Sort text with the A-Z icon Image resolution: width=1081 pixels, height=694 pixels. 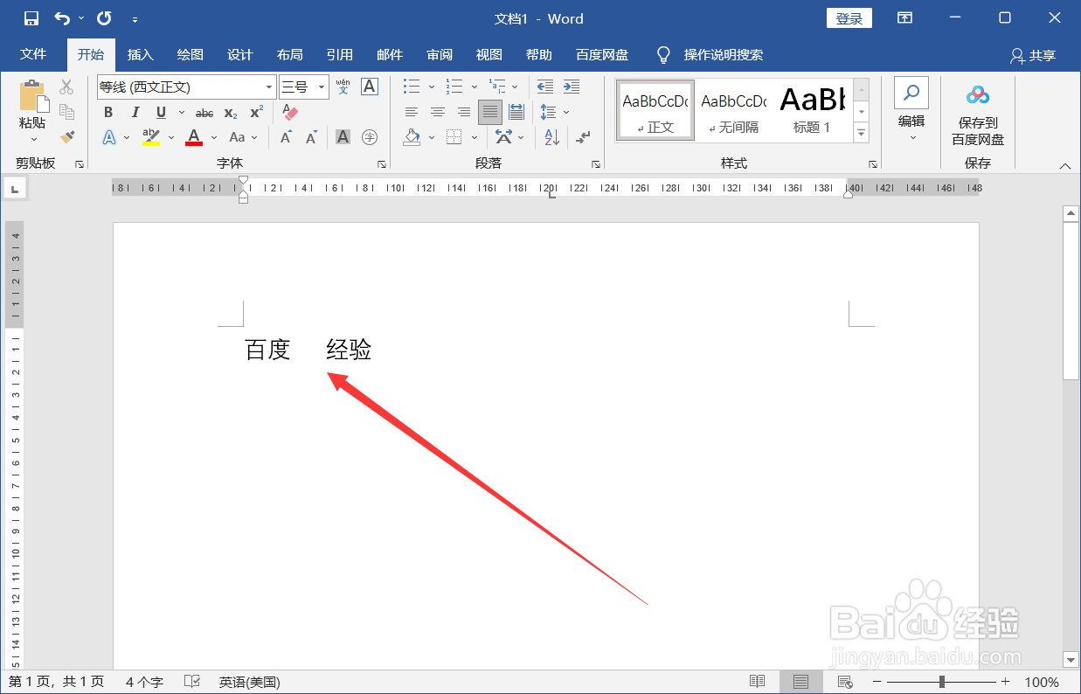552,137
